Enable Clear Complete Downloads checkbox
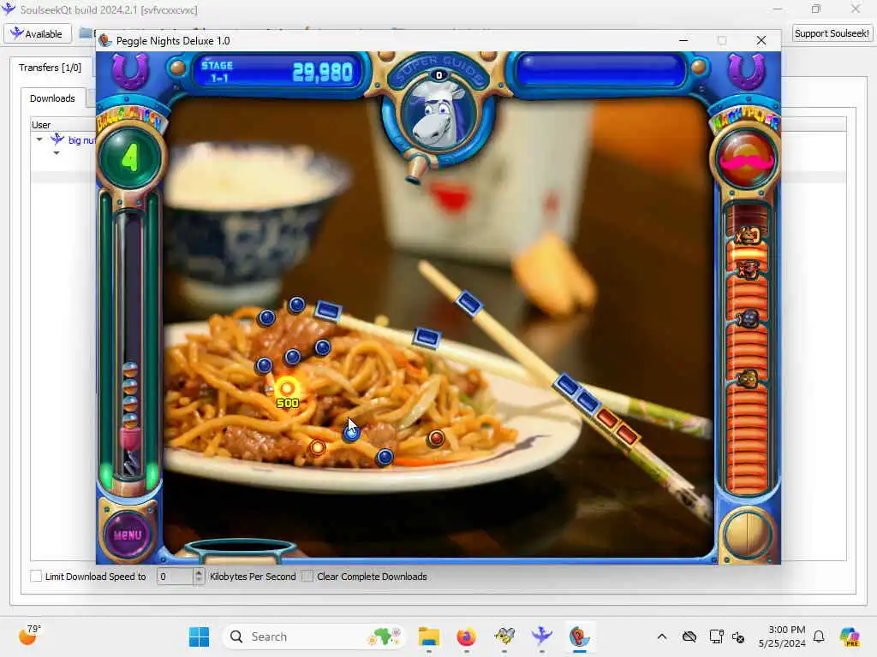The width and height of the screenshot is (877, 657). click(307, 576)
